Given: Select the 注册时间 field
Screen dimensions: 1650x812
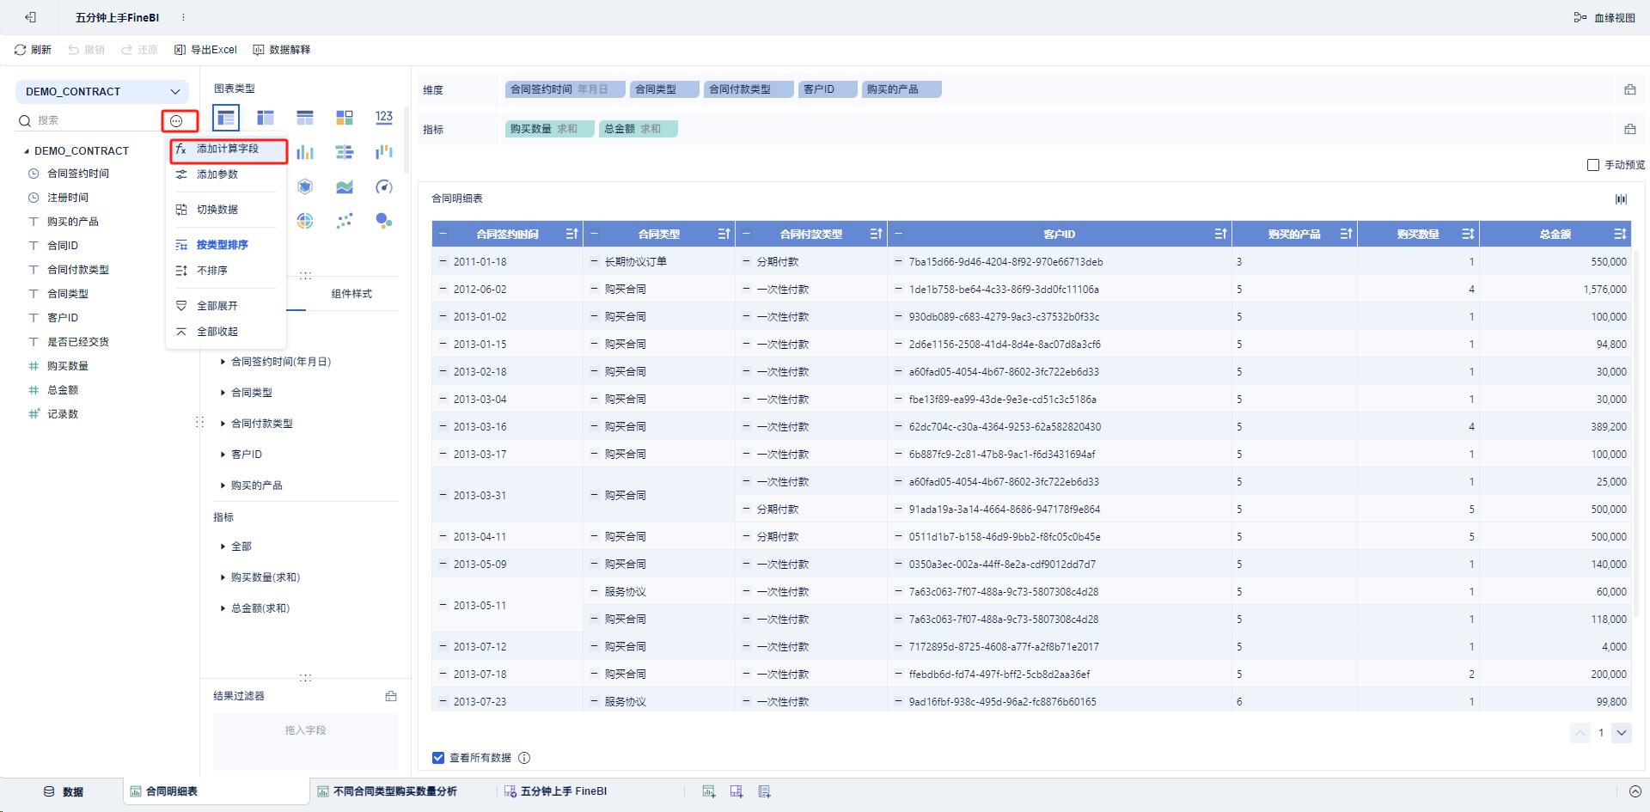Looking at the screenshot, I should coord(67,198).
